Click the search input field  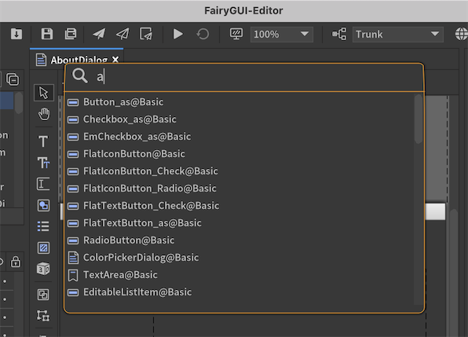tap(244, 77)
